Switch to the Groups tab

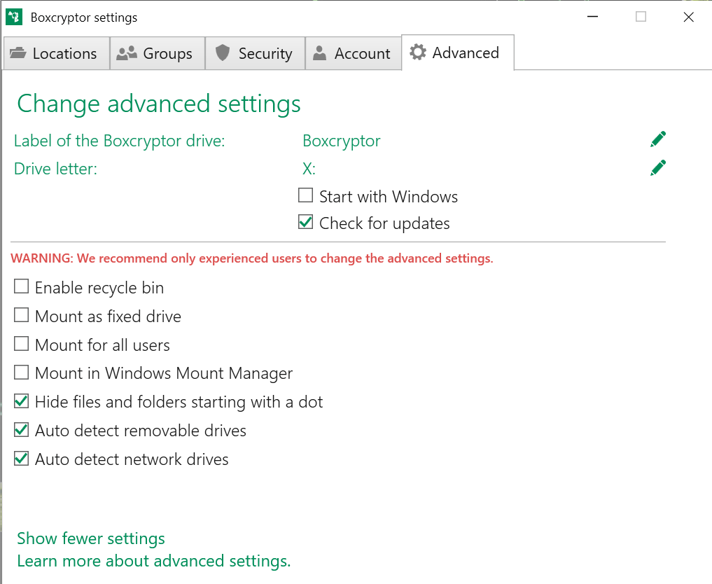pyautogui.click(x=157, y=54)
